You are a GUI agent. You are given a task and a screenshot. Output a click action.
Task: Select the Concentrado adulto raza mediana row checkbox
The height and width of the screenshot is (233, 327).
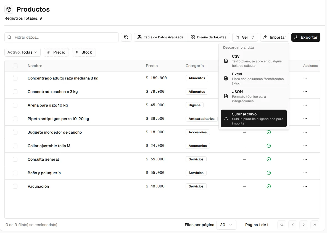(15, 78)
